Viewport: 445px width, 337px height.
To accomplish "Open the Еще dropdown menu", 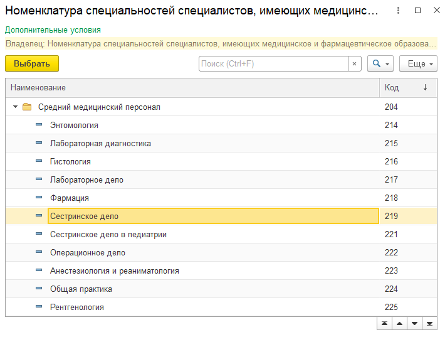I will 418,64.
